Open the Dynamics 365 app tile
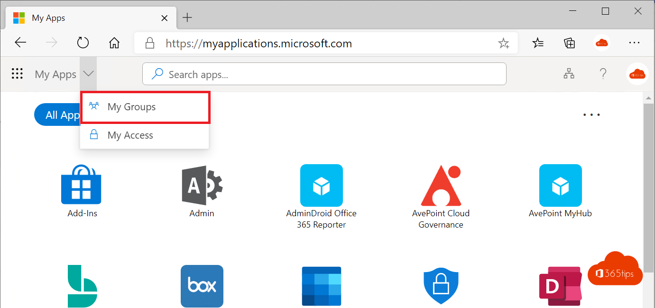655x308 pixels. (561, 286)
